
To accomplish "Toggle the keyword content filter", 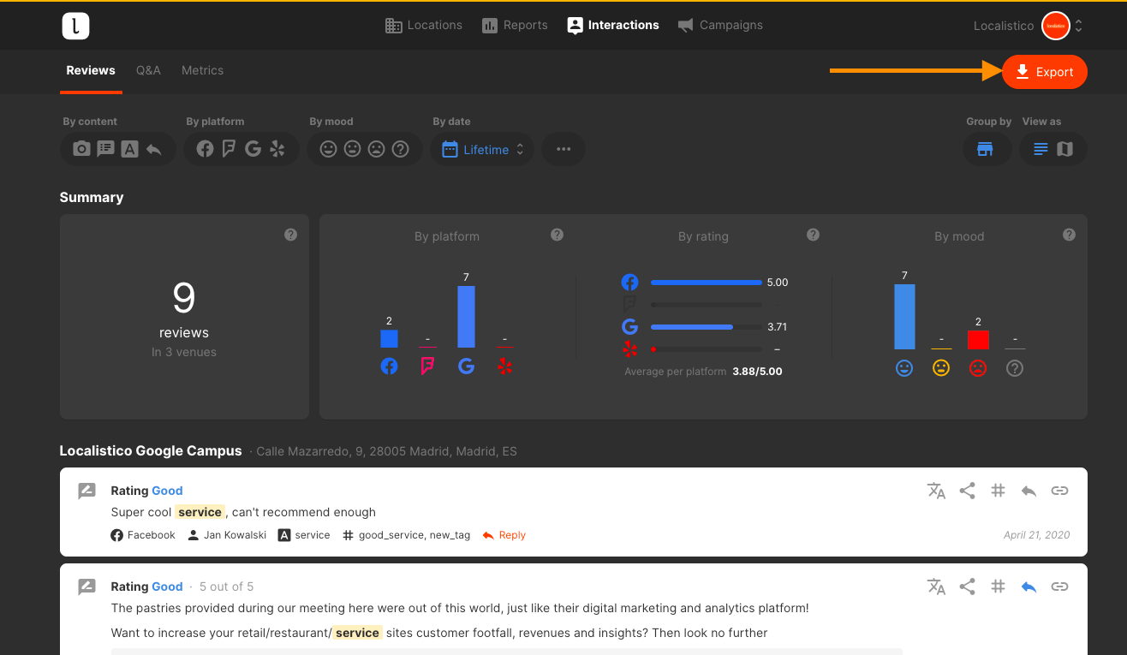I will pyautogui.click(x=129, y=149).
